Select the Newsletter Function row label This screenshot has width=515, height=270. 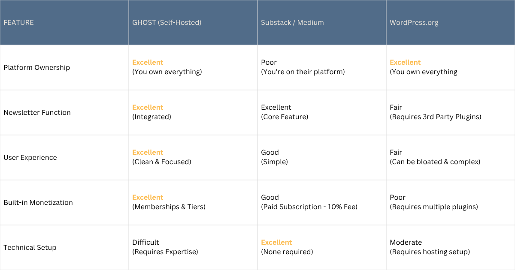[64, 112]
